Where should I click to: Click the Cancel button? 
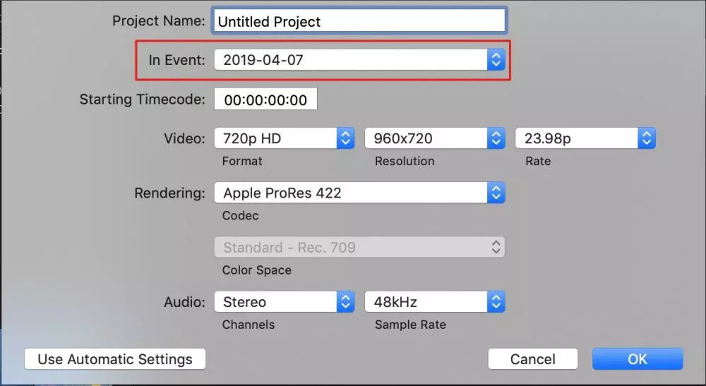pos(532,359)
